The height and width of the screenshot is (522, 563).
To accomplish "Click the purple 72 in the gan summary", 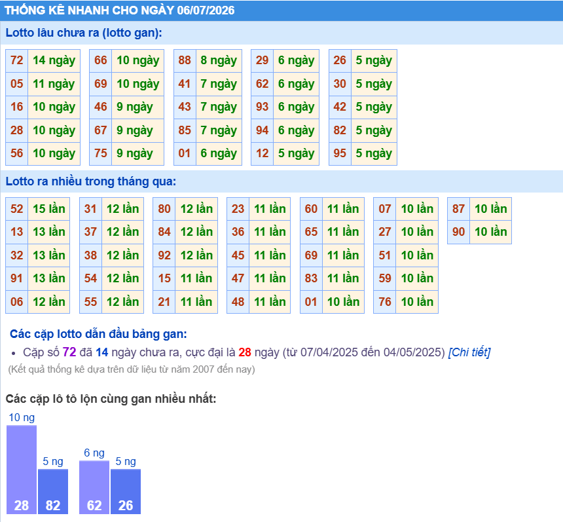I will click(69, 352).
